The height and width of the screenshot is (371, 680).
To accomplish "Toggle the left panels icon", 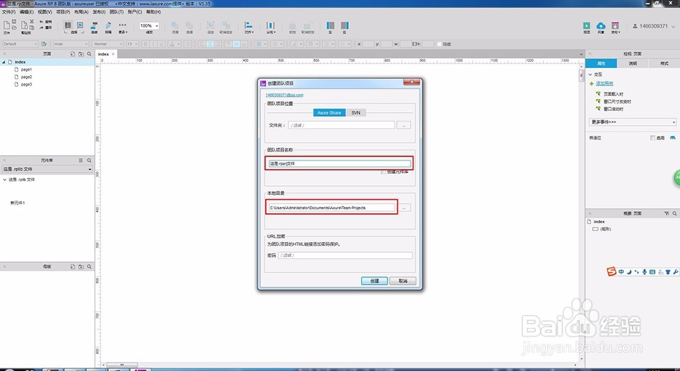I will (x=330, y=27).
